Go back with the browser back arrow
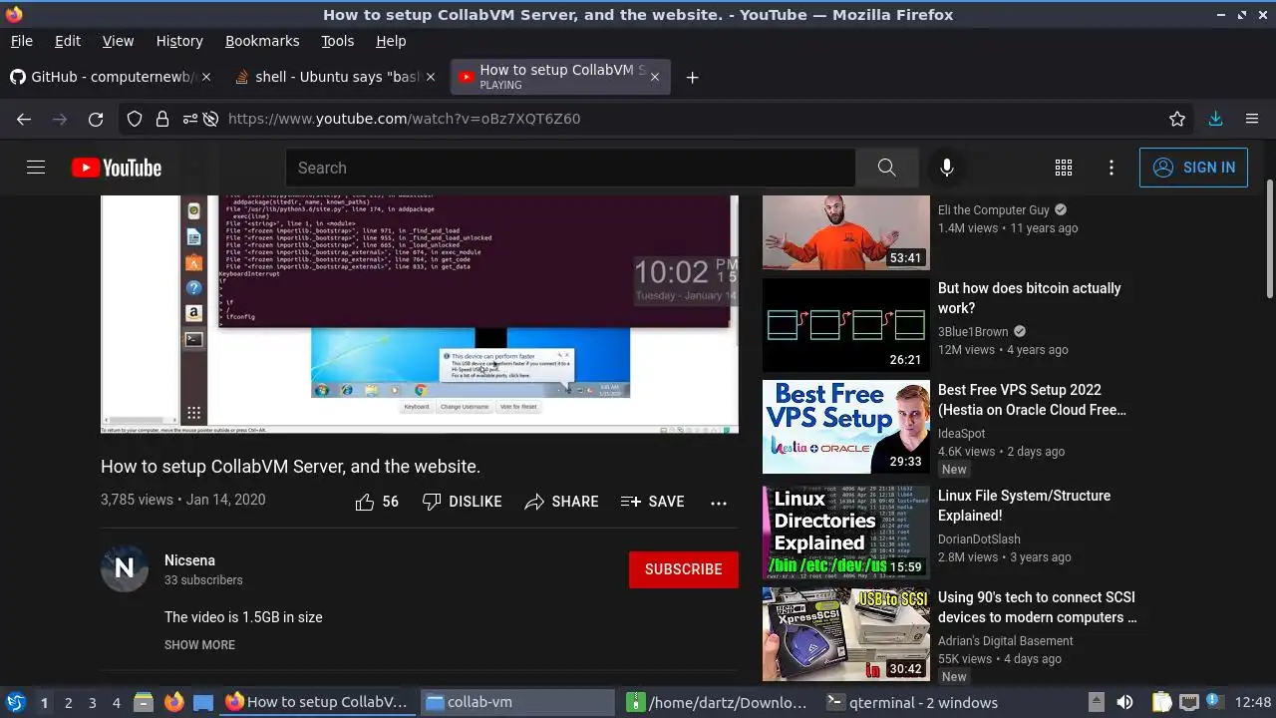Viewport: 1276px width, 718px height. pos(24,119)
